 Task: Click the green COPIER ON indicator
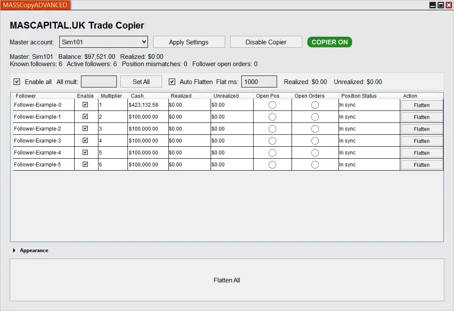click(330, 42)
